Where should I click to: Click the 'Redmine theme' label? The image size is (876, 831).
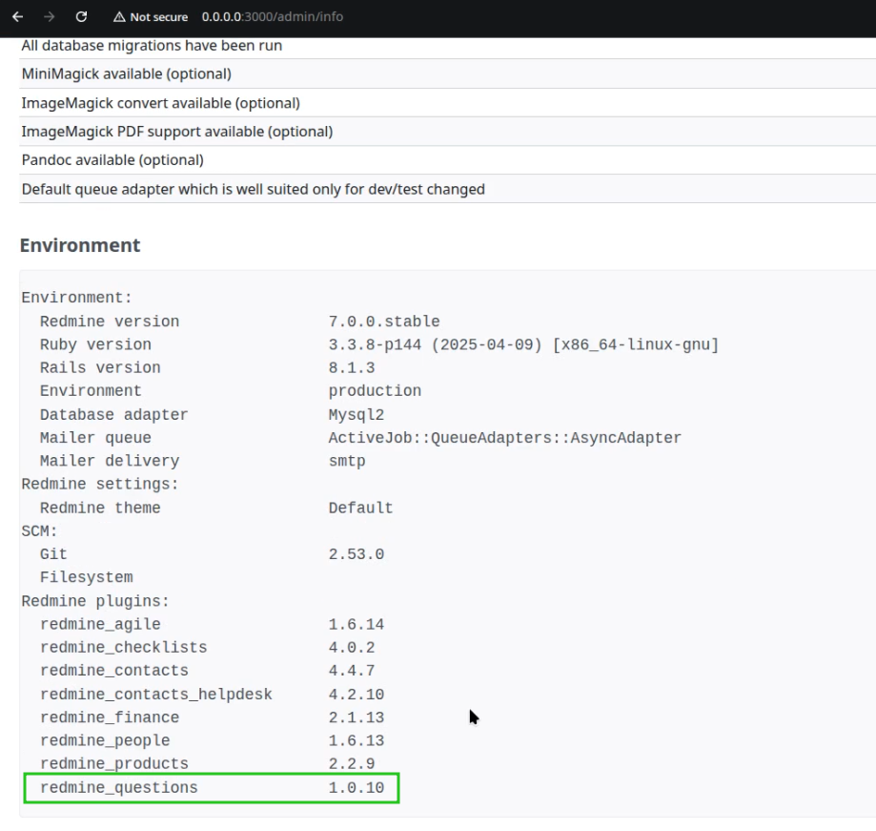[x=100, y=508]
